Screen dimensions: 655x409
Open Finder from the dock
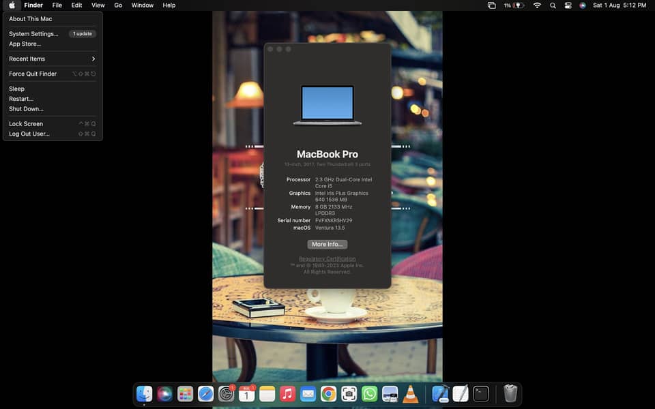click(x=145, y=393)
